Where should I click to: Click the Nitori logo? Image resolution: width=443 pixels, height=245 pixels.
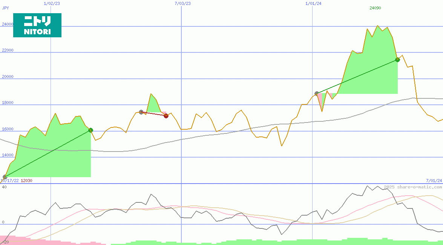tap(37, 25)
